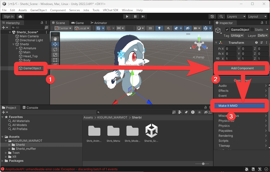Open search by label in Project
Screen dimensions: 270x172
coord(186,112)
